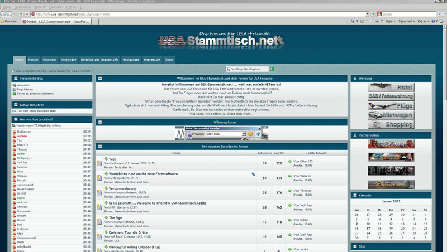447x252 pixels.
Task: Click the 'Suchbegriffe eingeben' search field
Action: coord(248,69)
